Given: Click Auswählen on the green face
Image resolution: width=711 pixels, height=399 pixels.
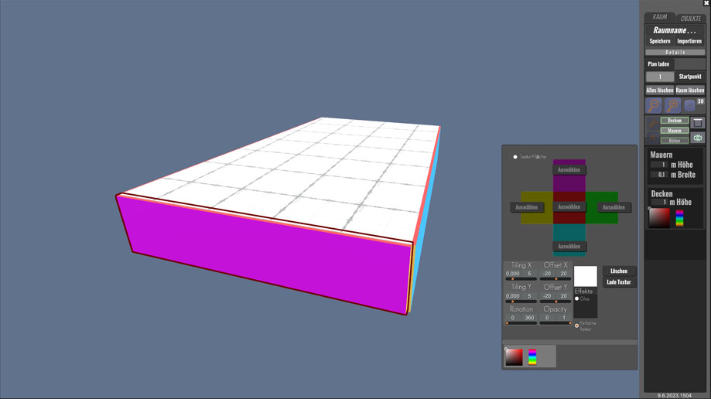Looking at the screenshot, I should [614, 207].
